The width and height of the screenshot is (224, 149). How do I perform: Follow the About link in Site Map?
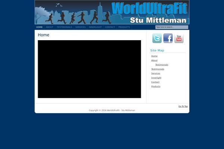pos(154,60)
